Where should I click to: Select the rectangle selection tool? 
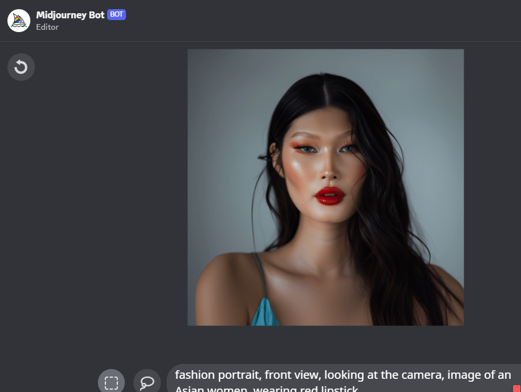(x=111, y=382)
